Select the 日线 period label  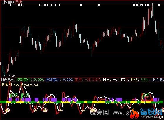[x=19, y=2]
